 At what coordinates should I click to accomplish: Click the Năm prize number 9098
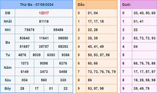[x=44, y=63]
